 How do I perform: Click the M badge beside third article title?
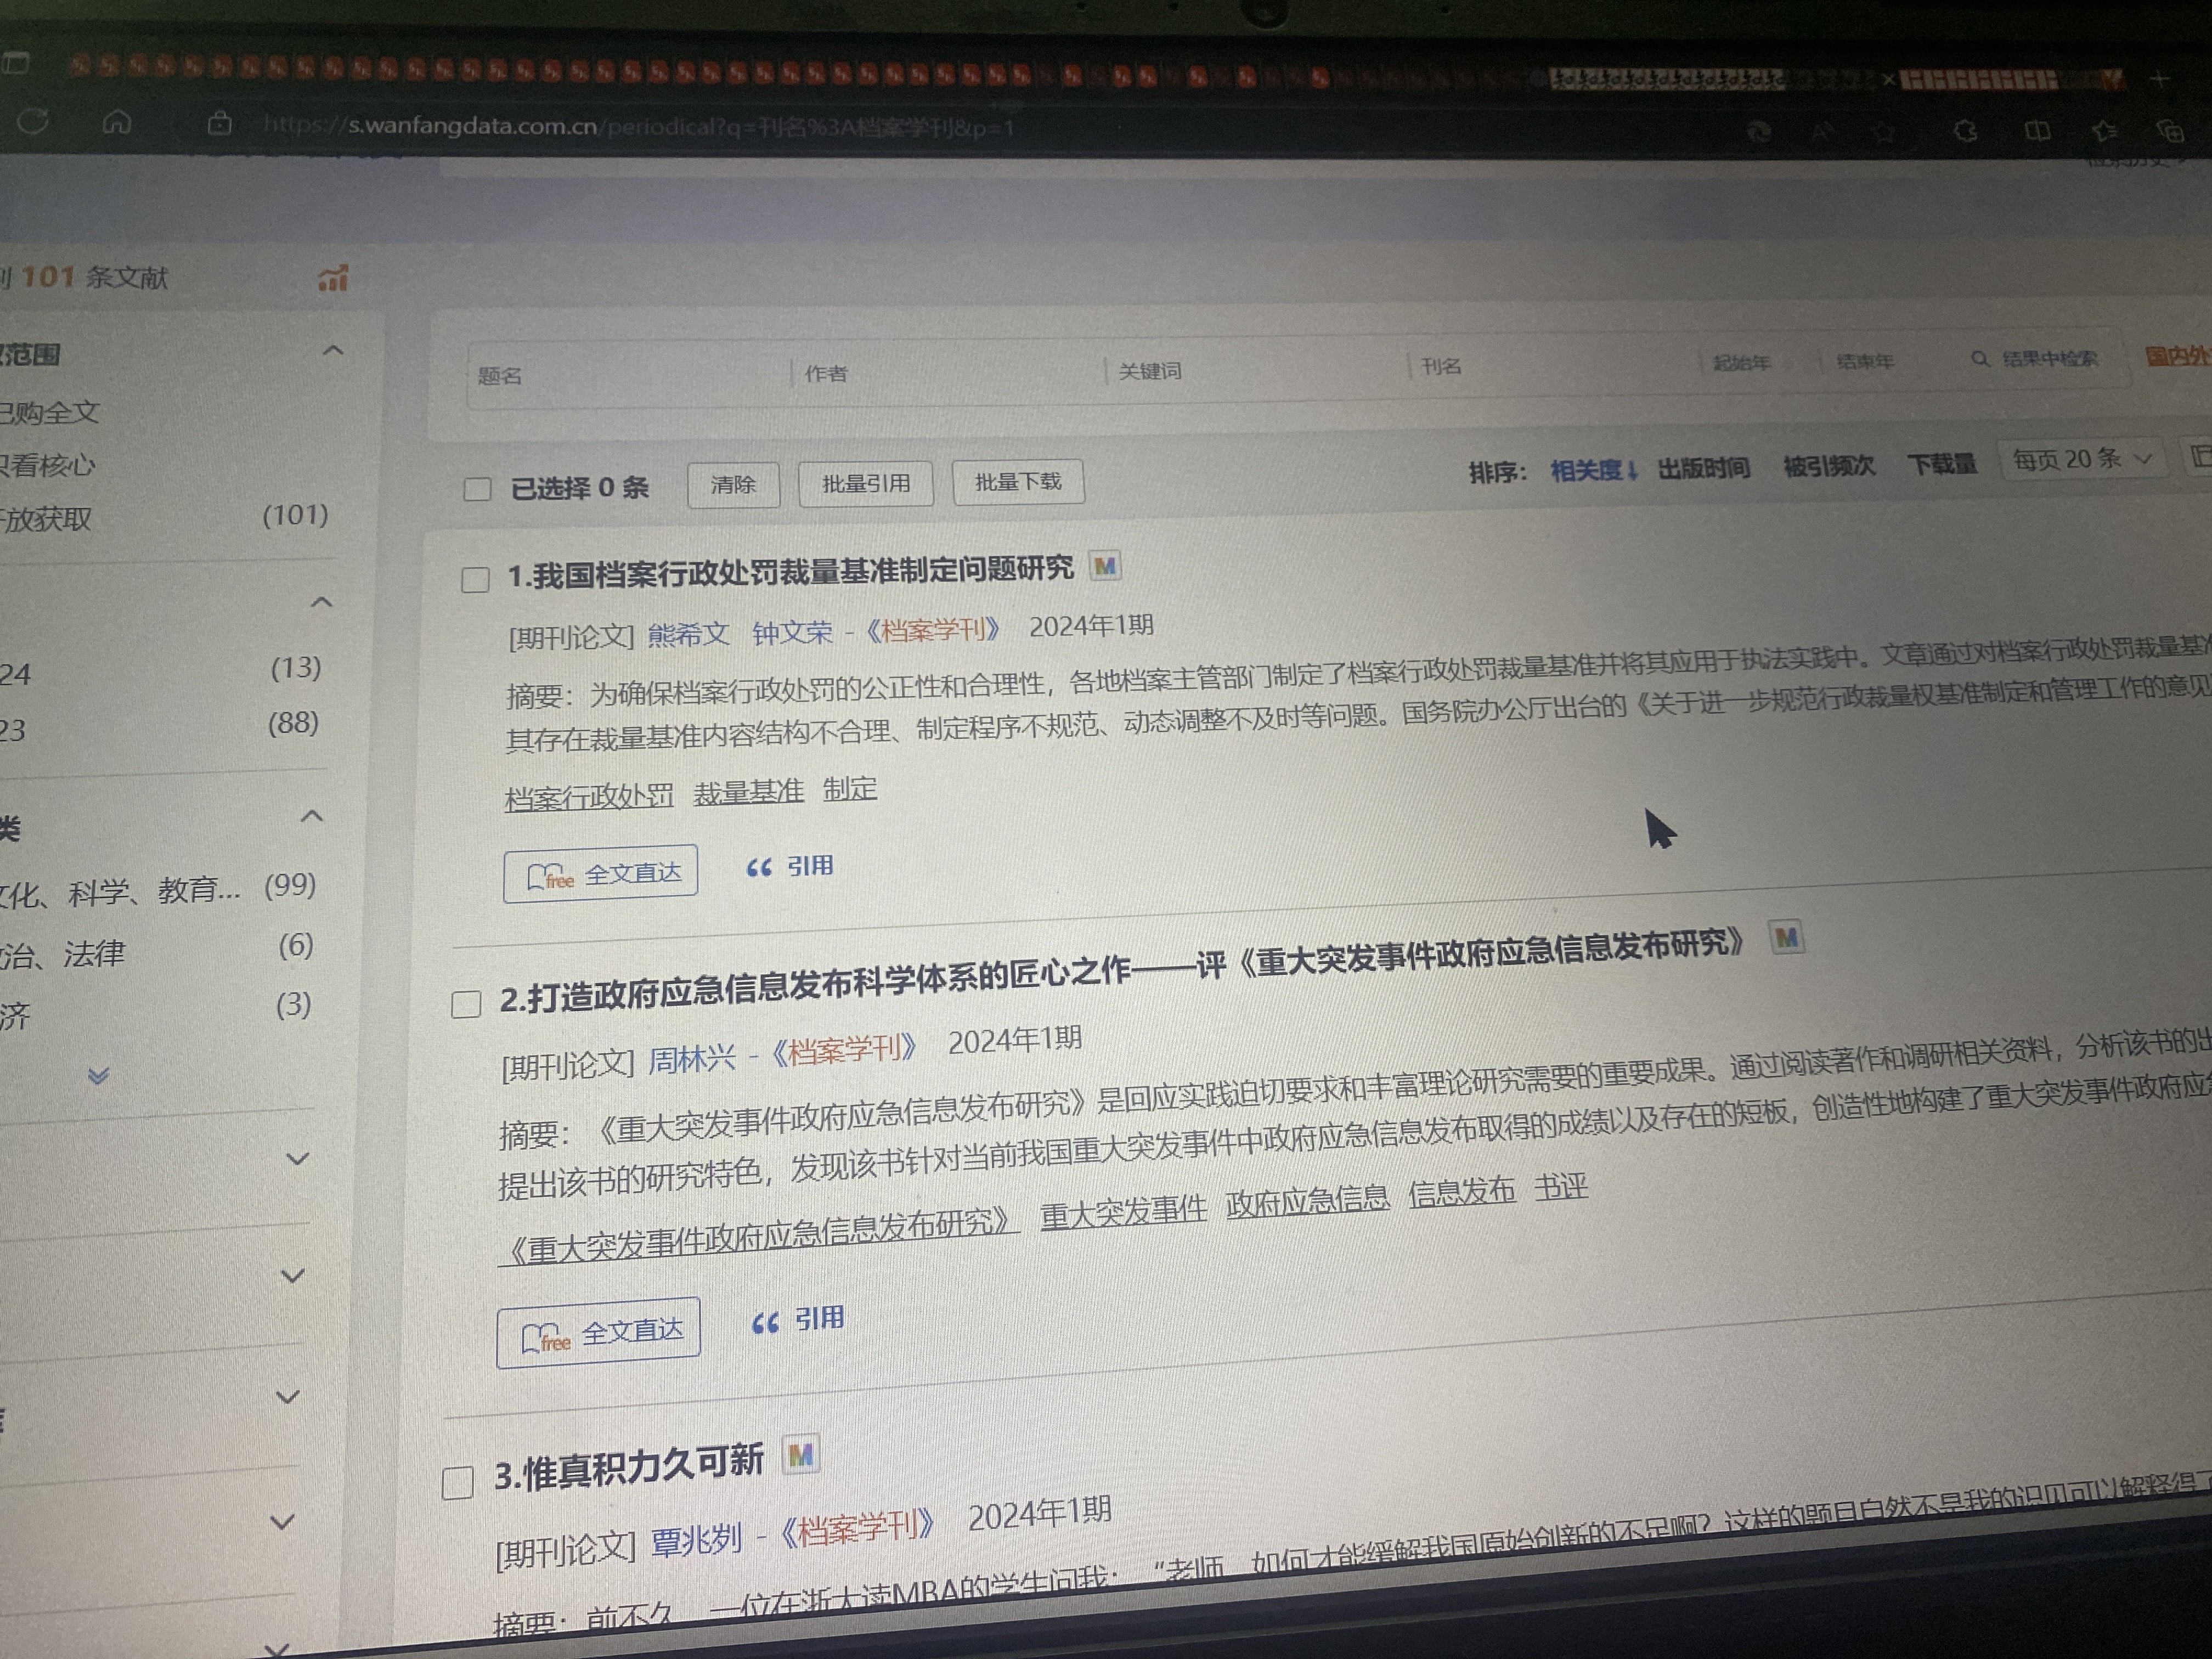[x=800, y=1455]
